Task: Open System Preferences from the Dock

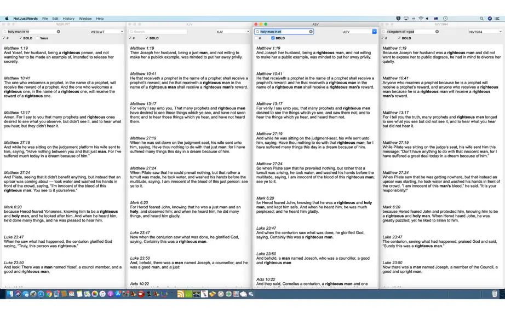Action: 125,294
